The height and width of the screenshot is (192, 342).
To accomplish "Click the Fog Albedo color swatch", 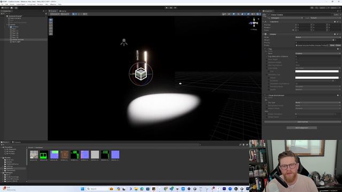I will click(x=317, y=78).
